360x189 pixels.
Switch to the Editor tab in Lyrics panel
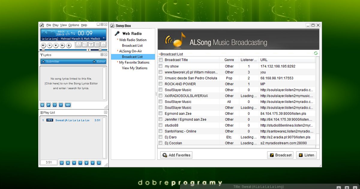tap(100, 61)
